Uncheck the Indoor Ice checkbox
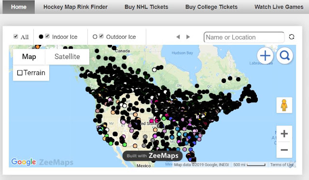 point(47,36)
